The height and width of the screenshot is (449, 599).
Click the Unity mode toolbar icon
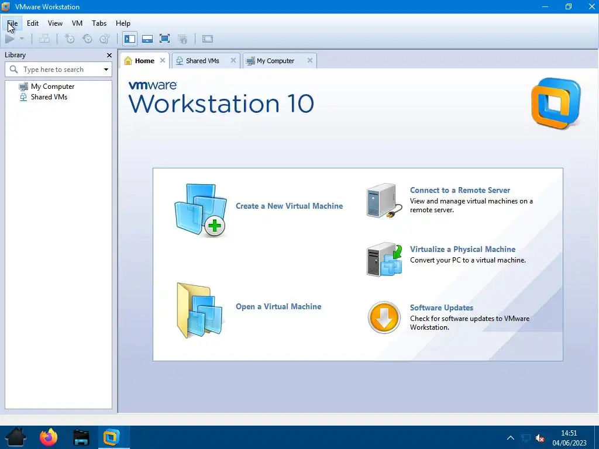(183, 39)
